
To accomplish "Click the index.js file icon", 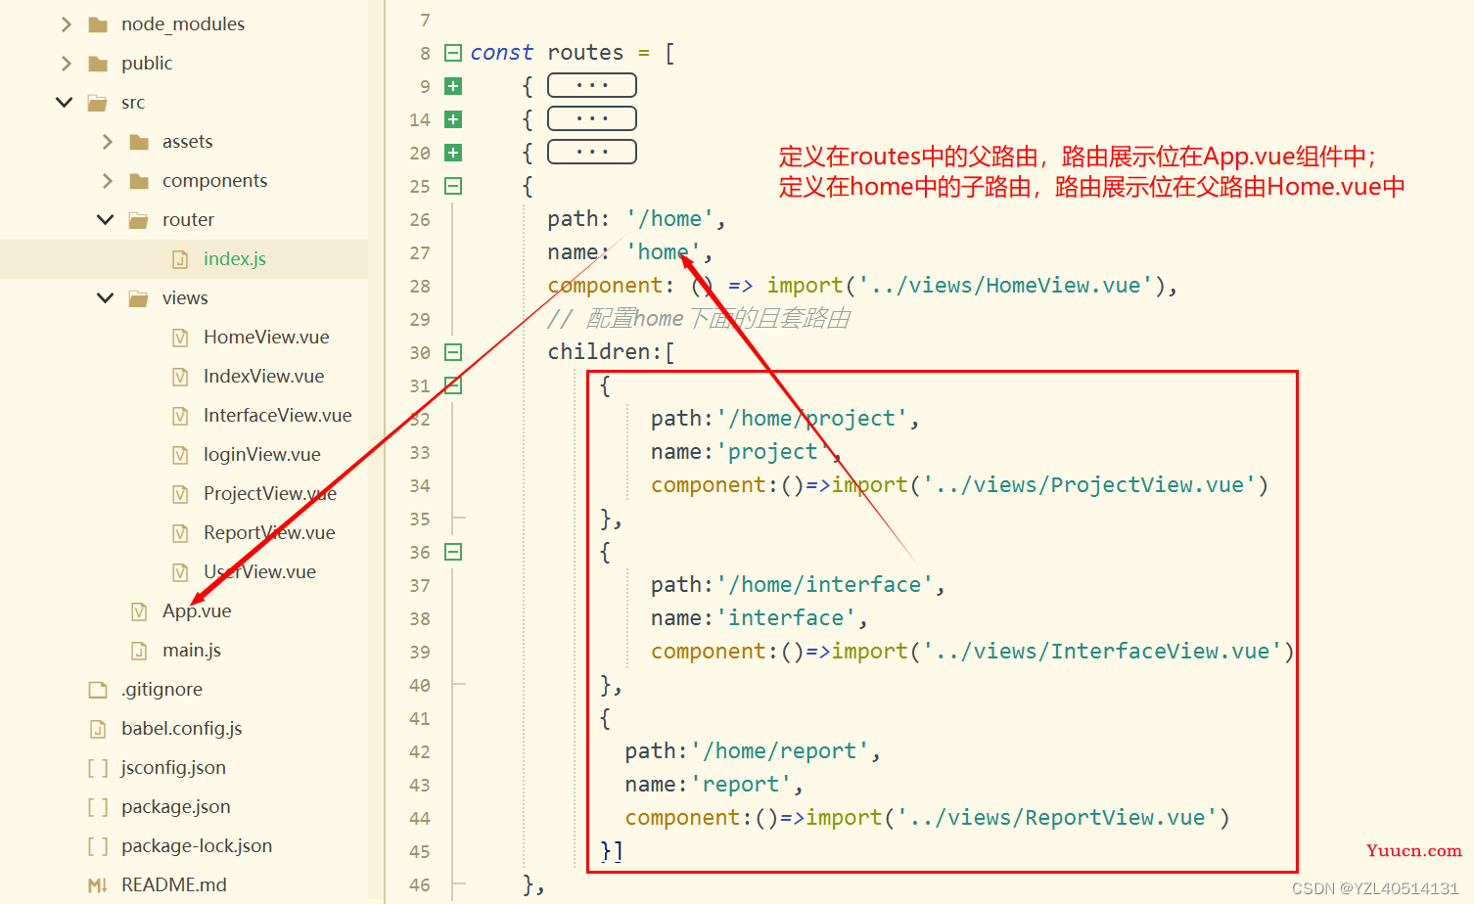I will point(180,259).
